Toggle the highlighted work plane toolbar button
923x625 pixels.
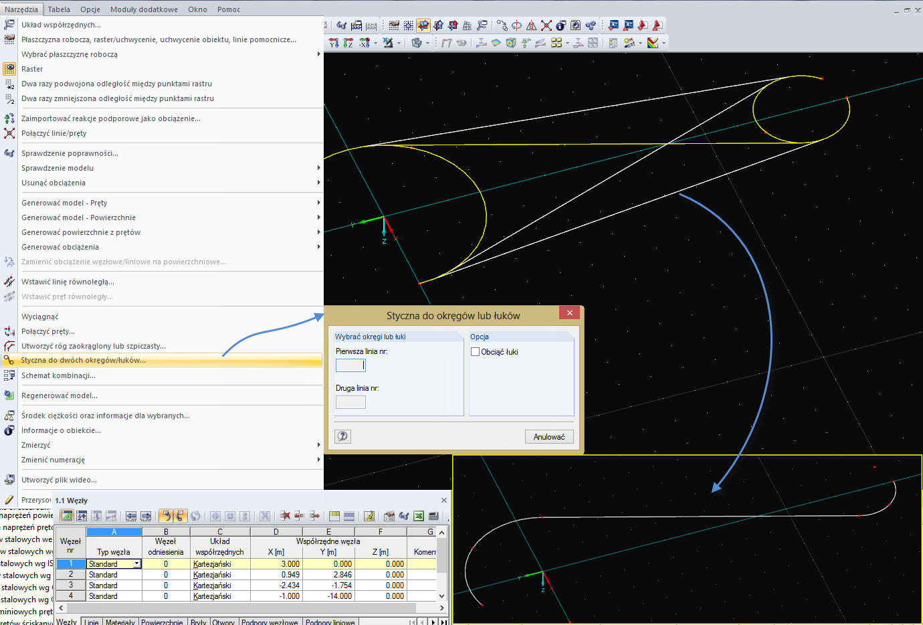pyautogui.click(x=423, y=25)
